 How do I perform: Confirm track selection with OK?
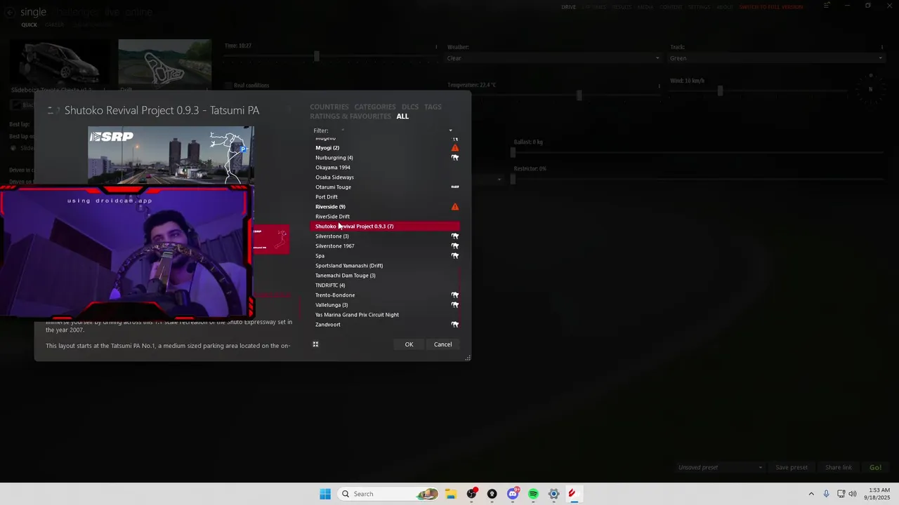pyautogui.click(x=409, y=344)
